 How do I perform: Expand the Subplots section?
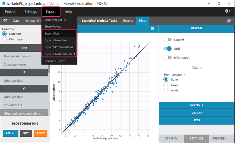196,105
